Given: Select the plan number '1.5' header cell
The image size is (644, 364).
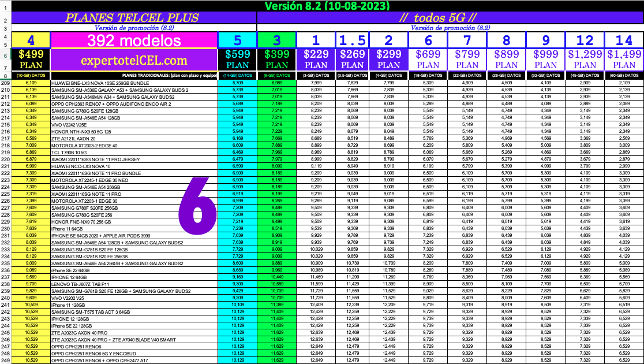Looking at the screenshot, I should click(x=352, y=40).
